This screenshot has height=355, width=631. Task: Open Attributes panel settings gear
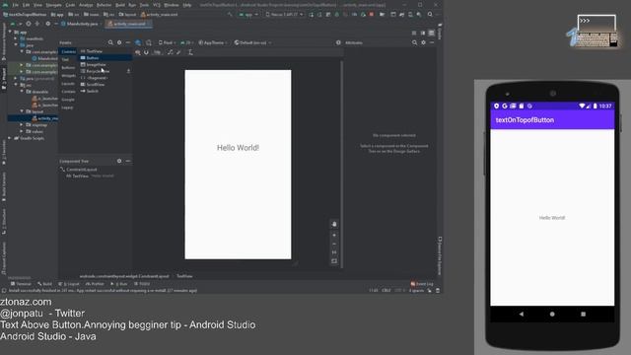tap(423, 42)
